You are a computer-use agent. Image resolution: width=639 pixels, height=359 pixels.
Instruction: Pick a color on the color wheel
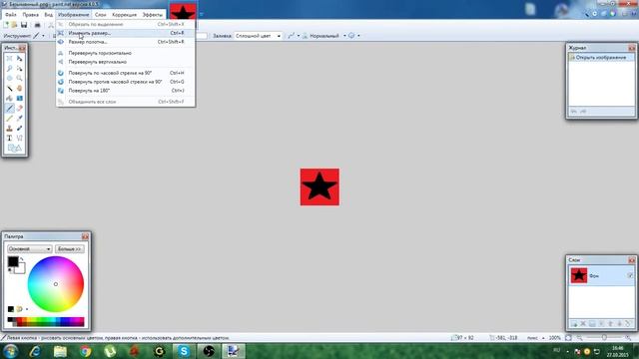click(x=56, y=284)
